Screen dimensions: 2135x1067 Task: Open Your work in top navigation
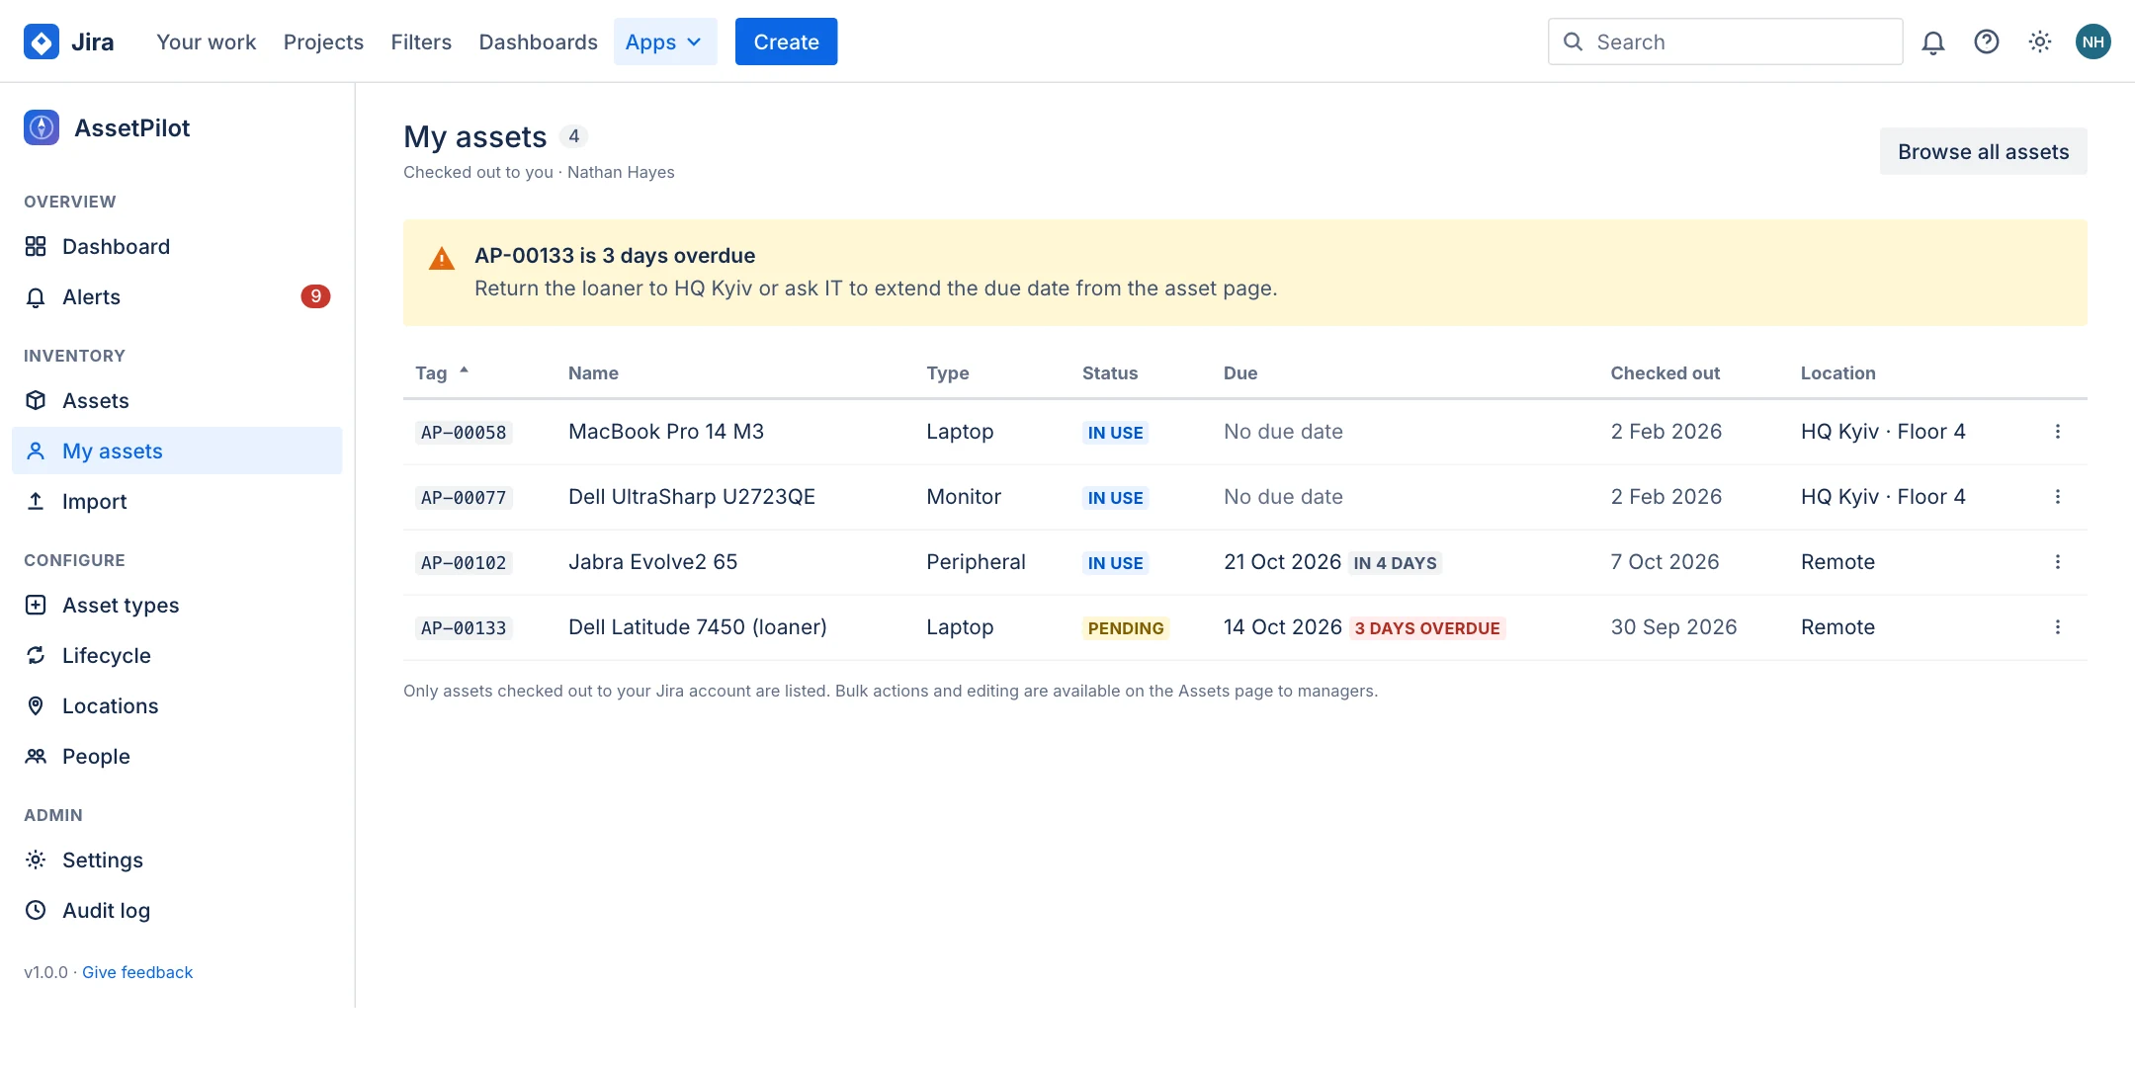[x=206, y=41]
